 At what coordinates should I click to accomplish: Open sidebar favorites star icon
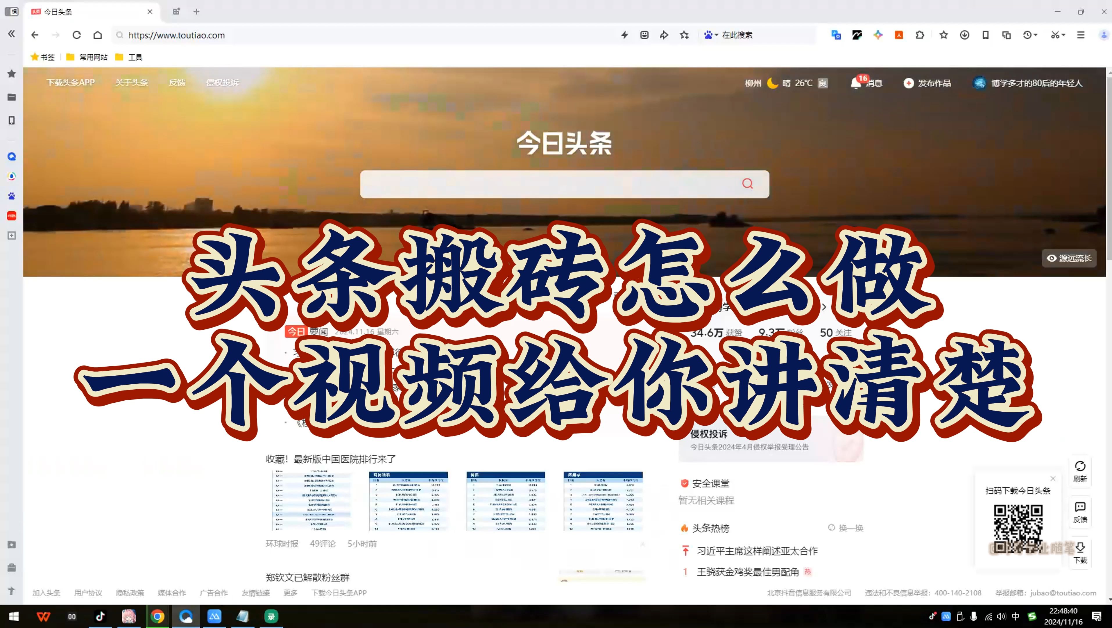pos(12,74)
